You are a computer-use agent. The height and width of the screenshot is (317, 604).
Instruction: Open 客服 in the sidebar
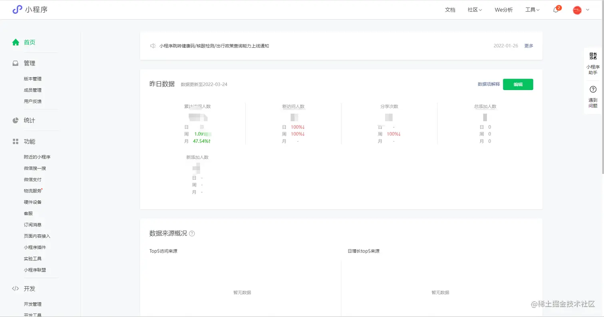click(28, 213)
